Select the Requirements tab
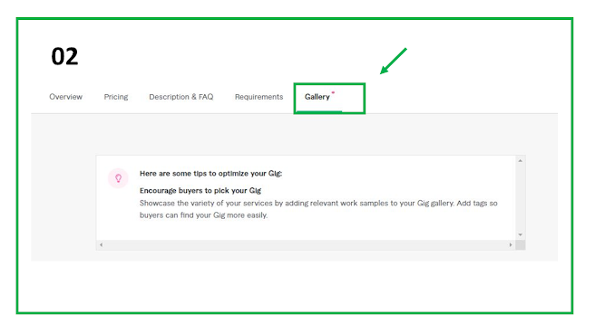The width and height of the screenshot is (595, 334). [x=258, y=97]
